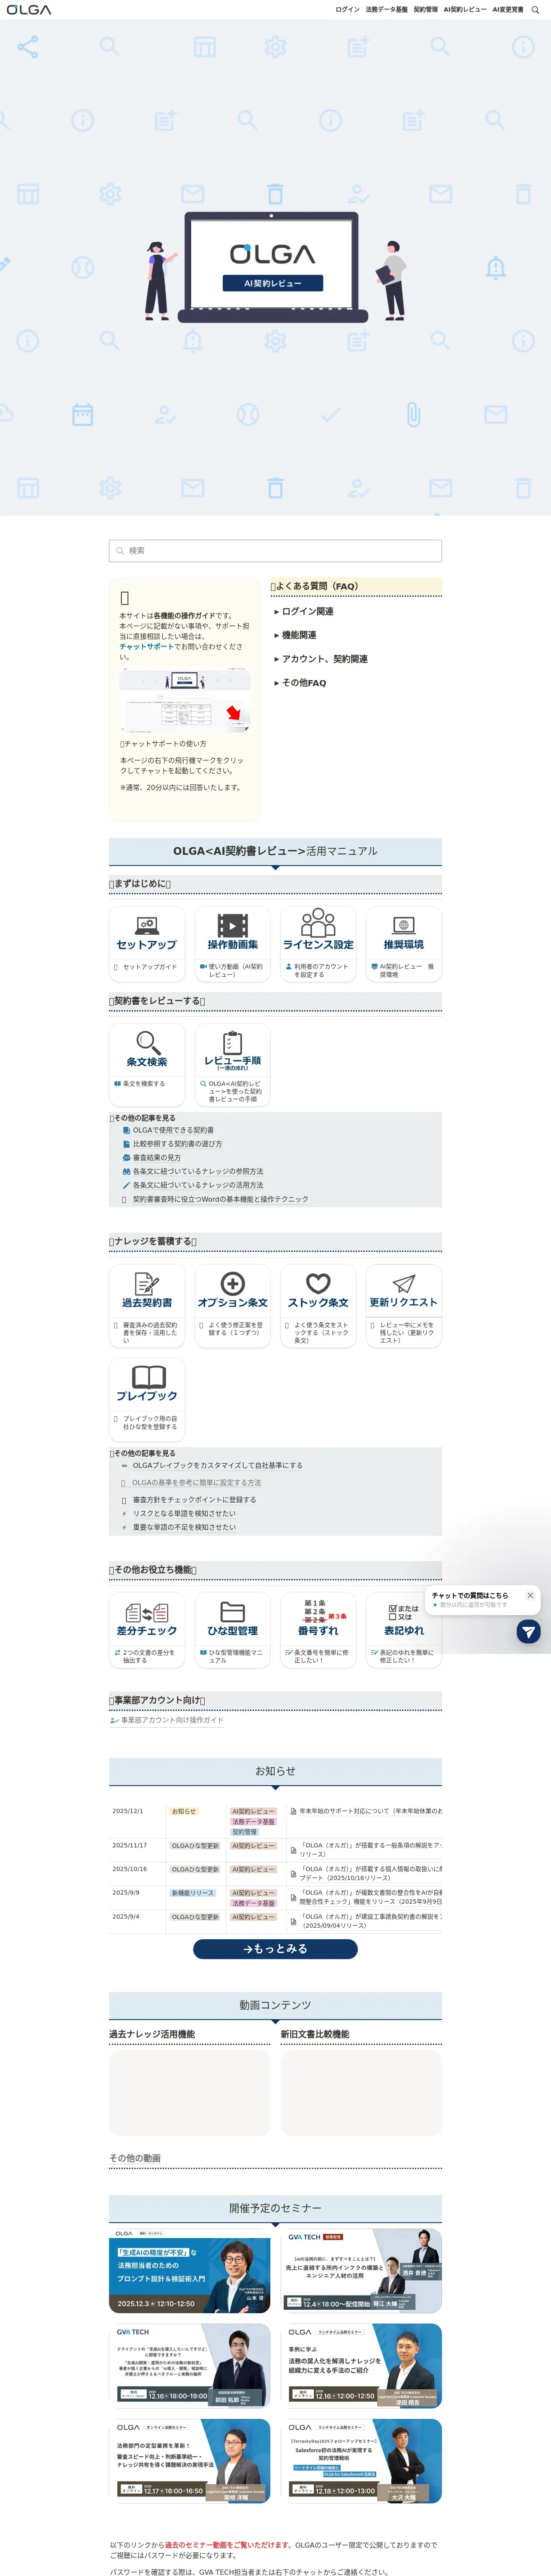Open the chat support usage screenshot thumbnail
The image size is (551, 2576).
(x=185, y=700)
